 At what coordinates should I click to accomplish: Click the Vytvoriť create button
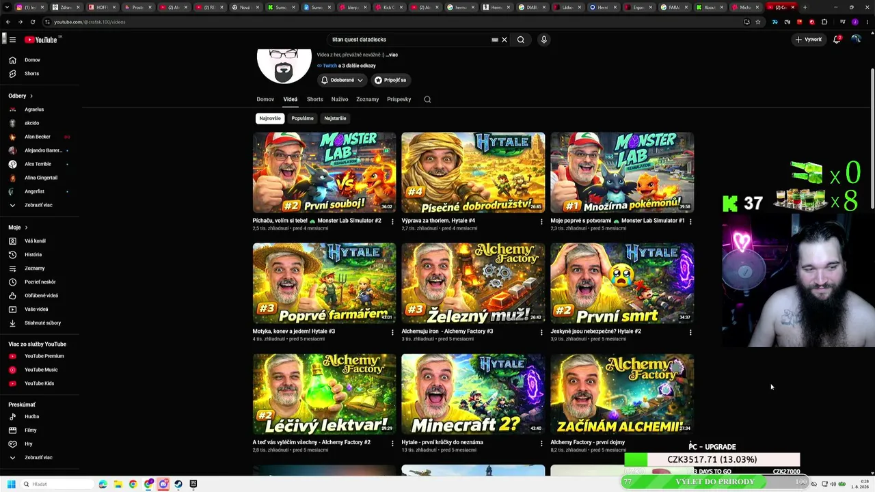coord(809,40)
